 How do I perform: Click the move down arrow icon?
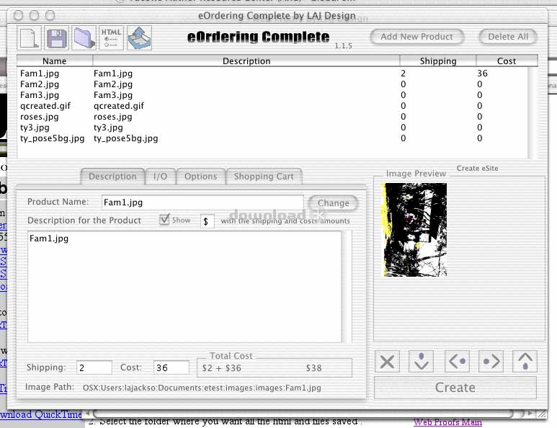[x=422, y=361]
